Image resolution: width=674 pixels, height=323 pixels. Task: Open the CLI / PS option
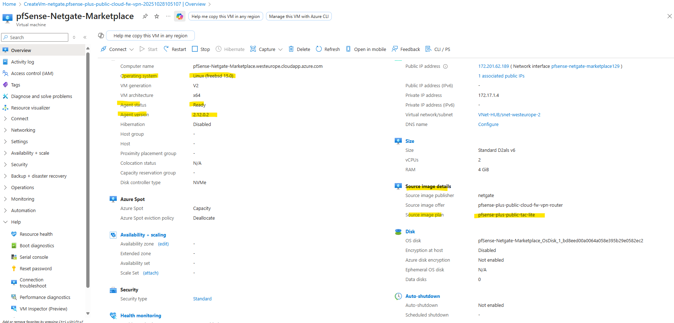tap(438, 49)
